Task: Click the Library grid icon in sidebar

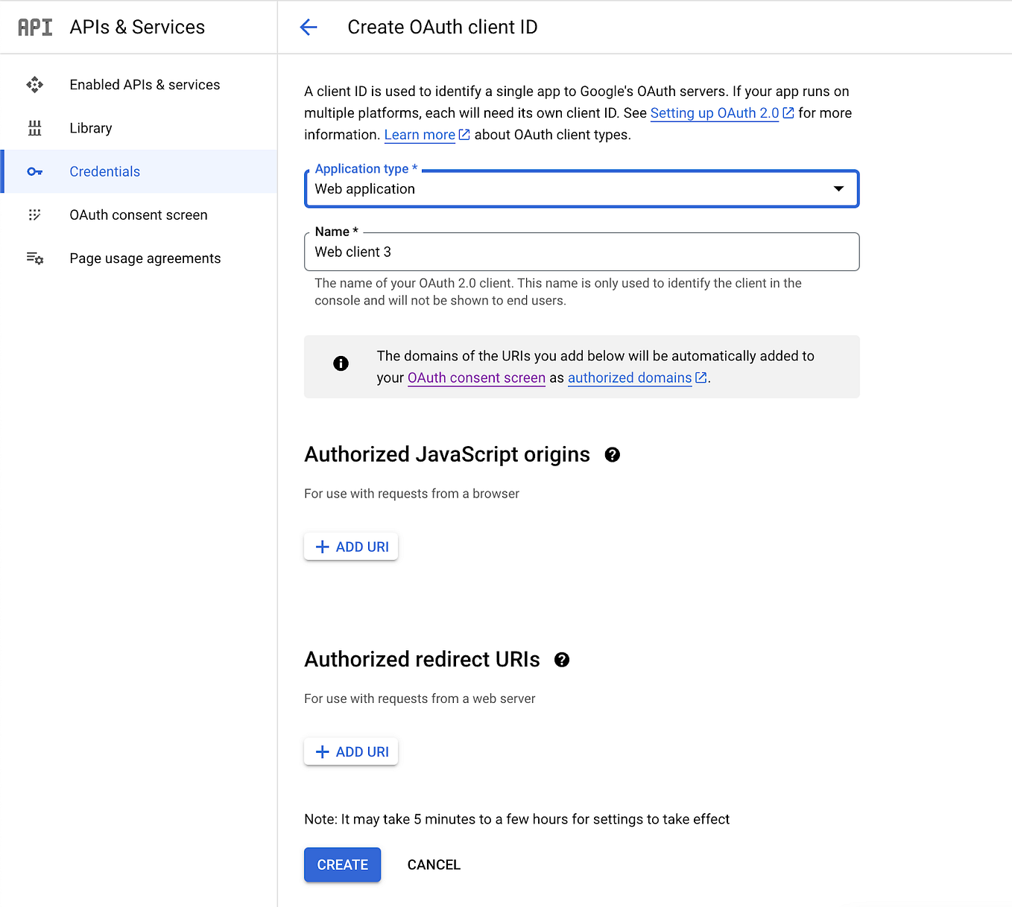Action: click(x=34, y=127)
